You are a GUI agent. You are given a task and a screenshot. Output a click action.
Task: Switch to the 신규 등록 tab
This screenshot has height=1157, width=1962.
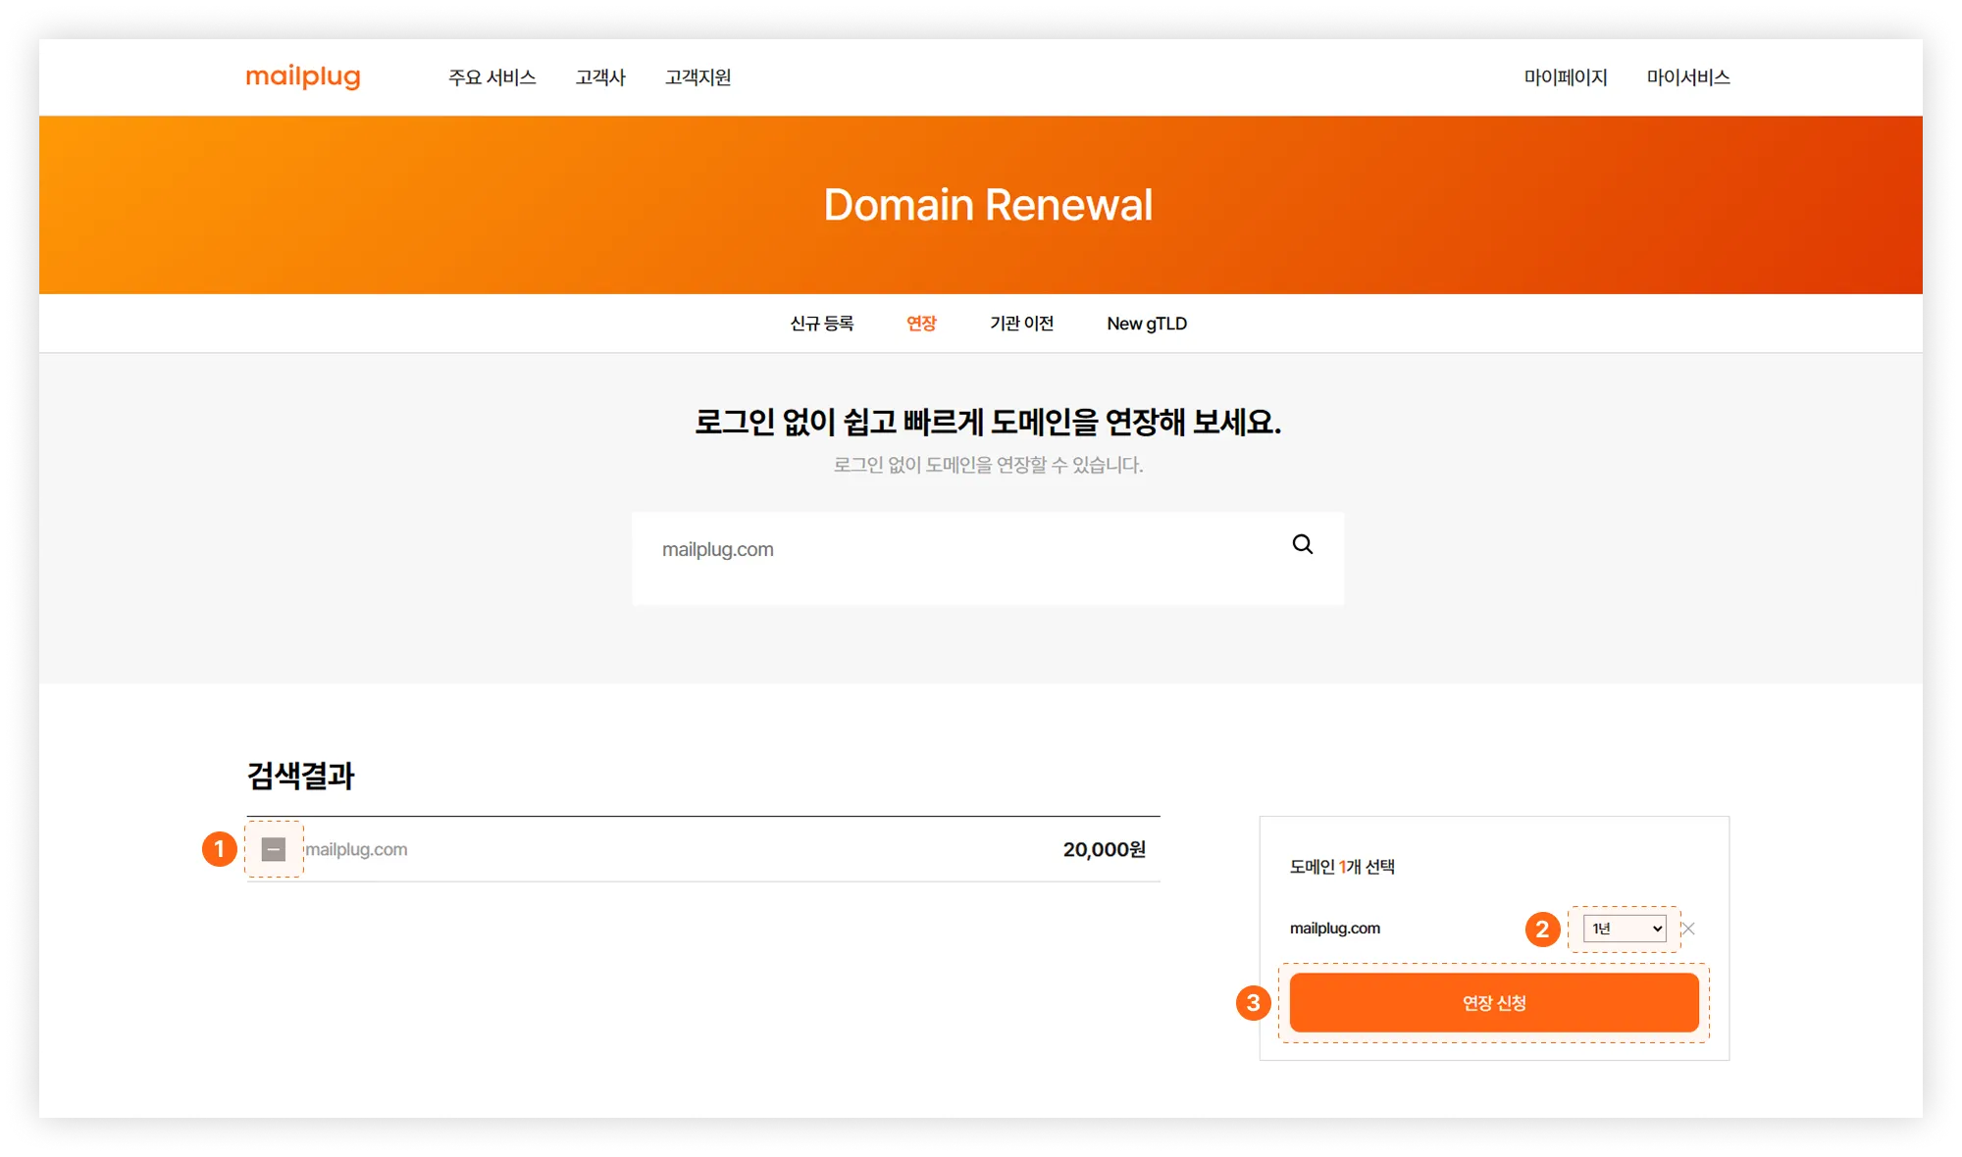tap(822, 324)
